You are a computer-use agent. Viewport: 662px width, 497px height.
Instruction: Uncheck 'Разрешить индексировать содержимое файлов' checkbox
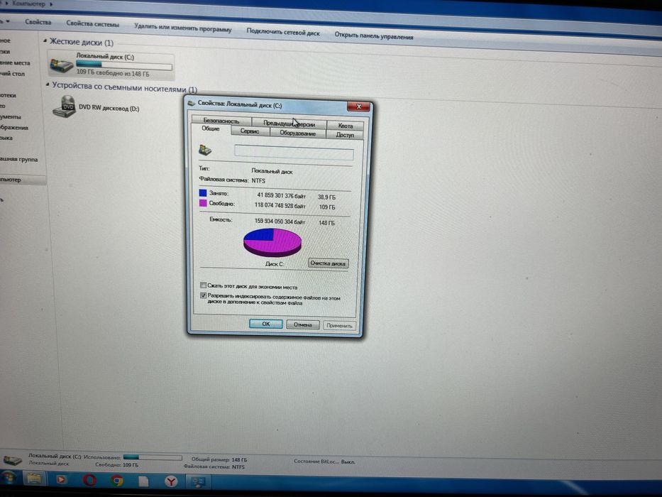[x=203, y=295]
